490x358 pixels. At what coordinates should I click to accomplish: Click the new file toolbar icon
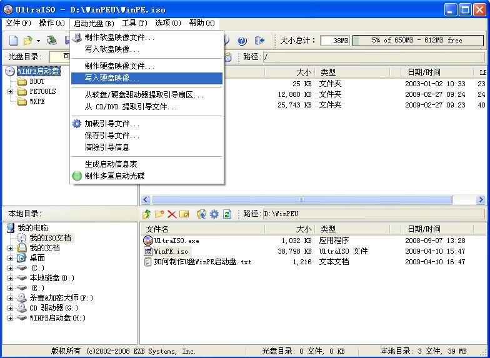[x=13, y=41]
